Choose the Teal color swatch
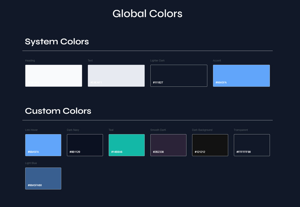Screen dimensions: 300x207 126,145
